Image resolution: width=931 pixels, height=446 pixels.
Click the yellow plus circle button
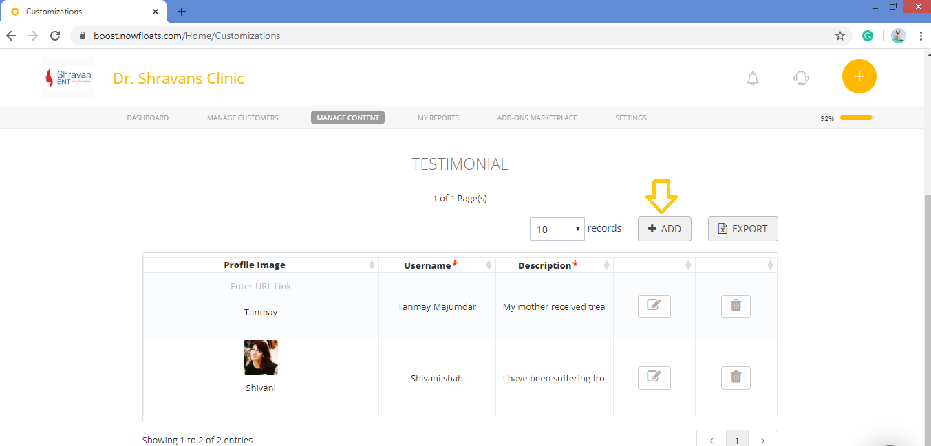coord(859,76)
